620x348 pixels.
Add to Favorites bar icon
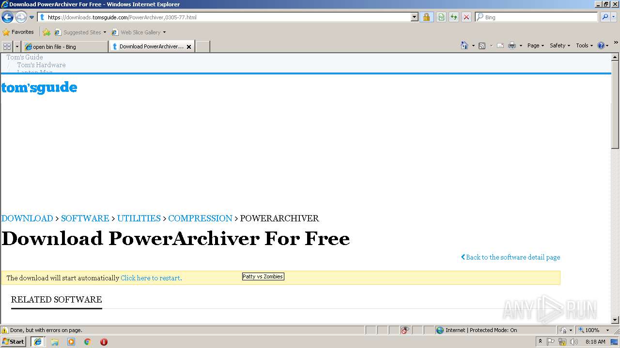tap(46, 32)
